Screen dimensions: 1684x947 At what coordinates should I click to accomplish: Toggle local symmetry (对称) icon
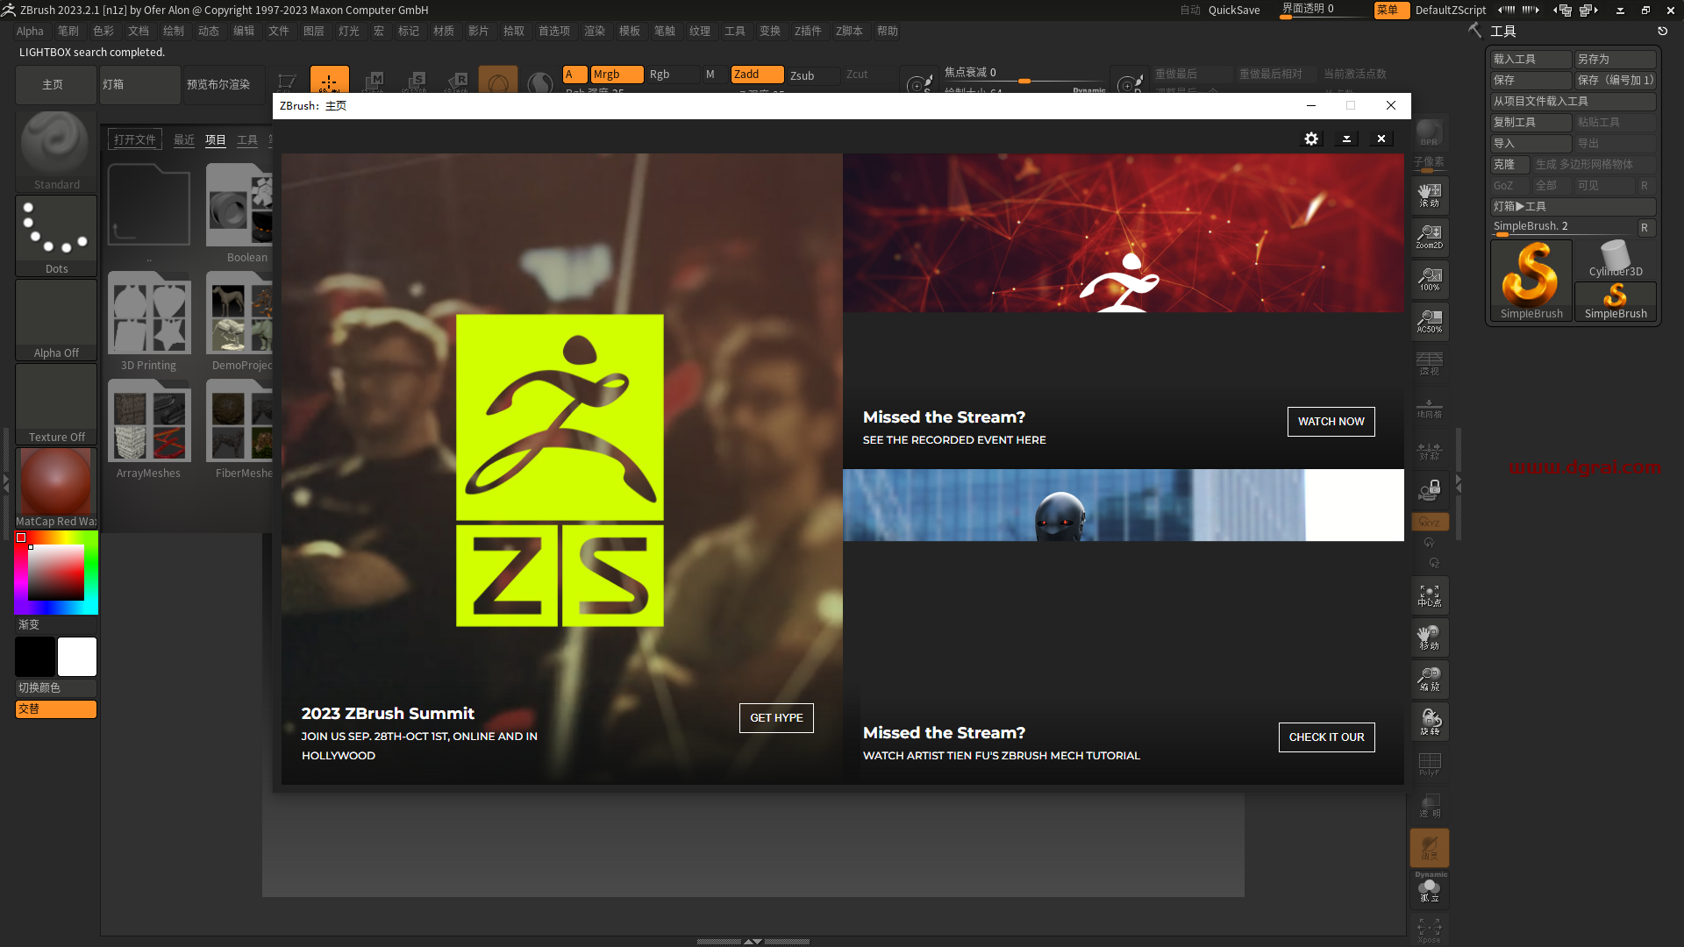[1429, 451]
